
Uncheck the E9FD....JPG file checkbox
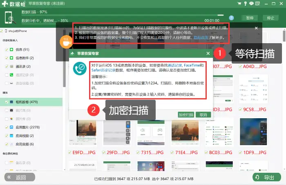click(x=70, y=152)
